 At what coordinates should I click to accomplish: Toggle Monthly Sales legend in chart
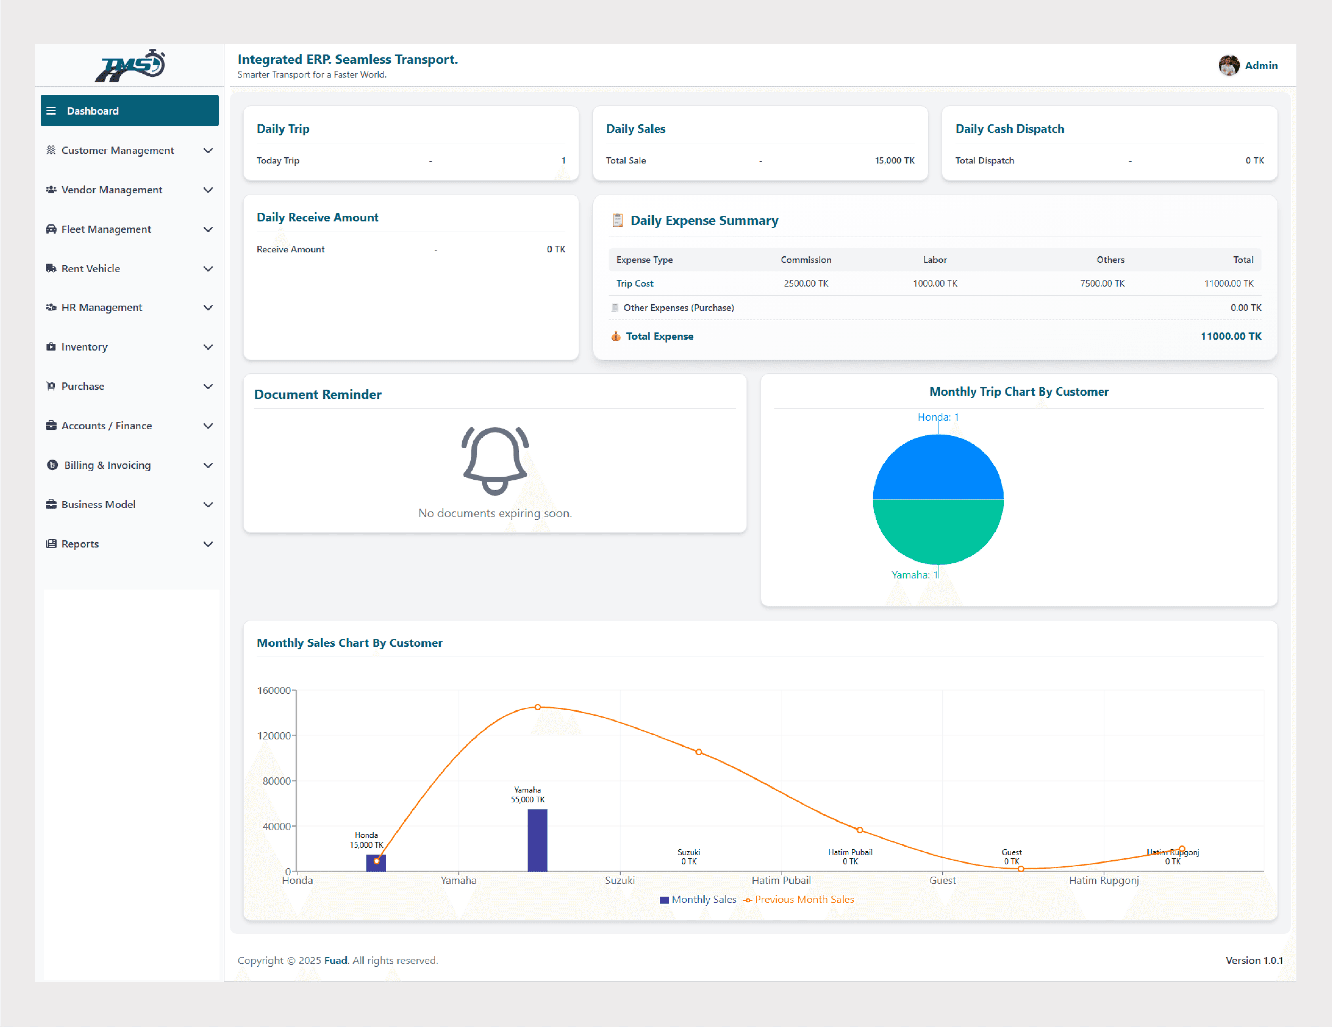pyautogui.click(x=698, y=900)
